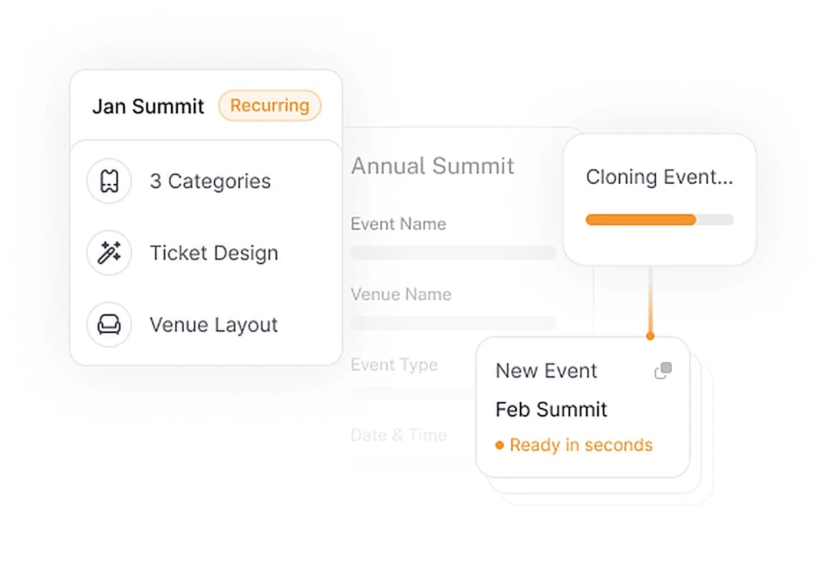This screenshot has height=573, width=827.
Task: Click the Venue Name input field
Action: pyautogui.click(x=454, y=323)
